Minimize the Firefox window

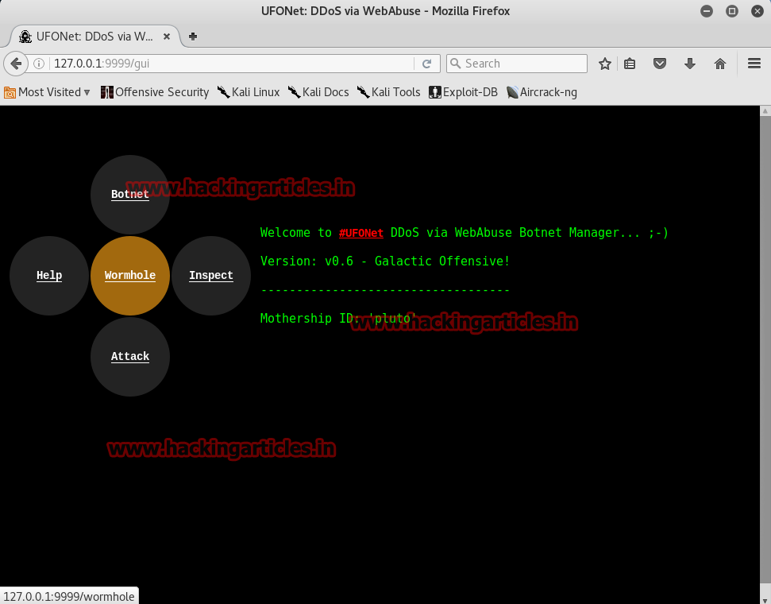coord(707,11)
